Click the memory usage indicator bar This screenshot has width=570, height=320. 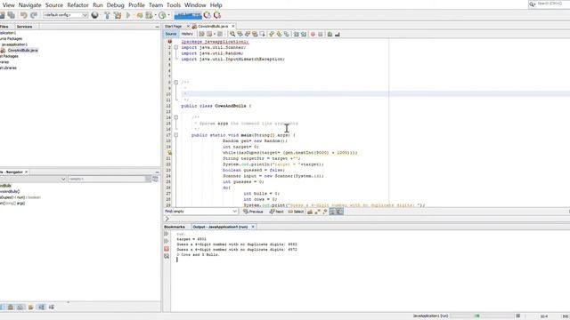[188, 15]
